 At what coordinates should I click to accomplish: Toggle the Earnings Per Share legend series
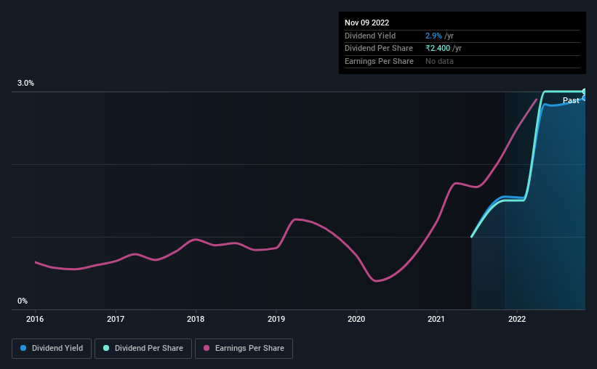click(x=244, y=349)
